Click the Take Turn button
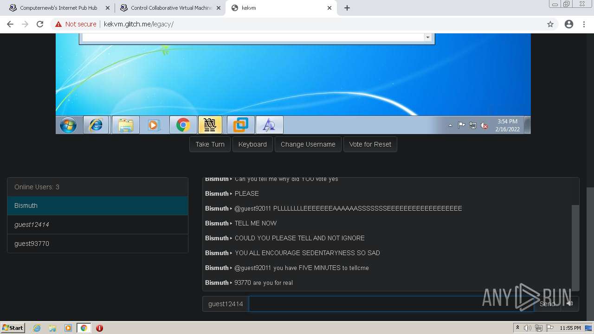Image resolution: width=594 pixels, height=334 pixels. [x=210, y=144]
